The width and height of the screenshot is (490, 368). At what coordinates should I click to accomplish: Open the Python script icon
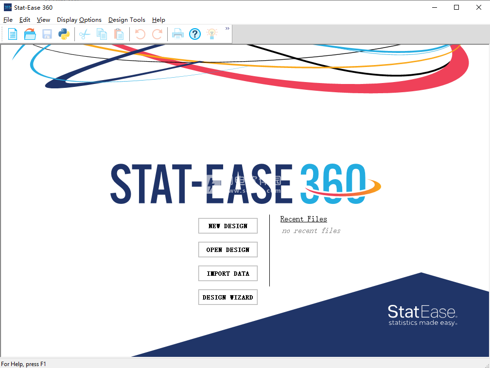pos(64,34)
